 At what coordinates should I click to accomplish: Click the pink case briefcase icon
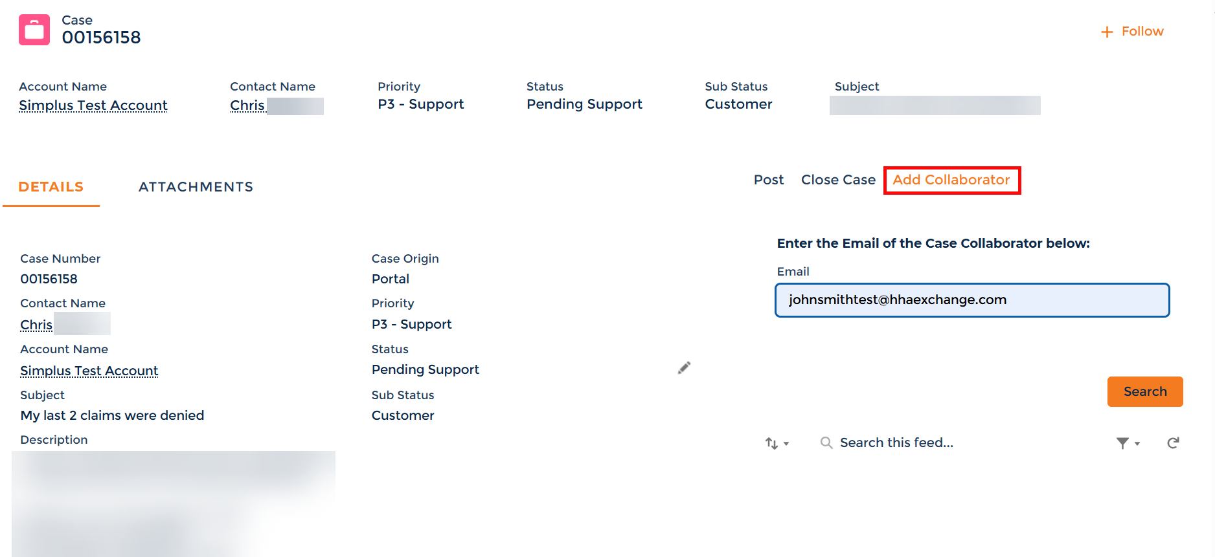[34, 29]
